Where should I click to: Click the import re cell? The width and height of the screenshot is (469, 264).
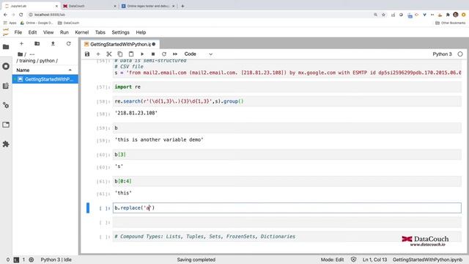pyautogui.click(x=287, y=87)
